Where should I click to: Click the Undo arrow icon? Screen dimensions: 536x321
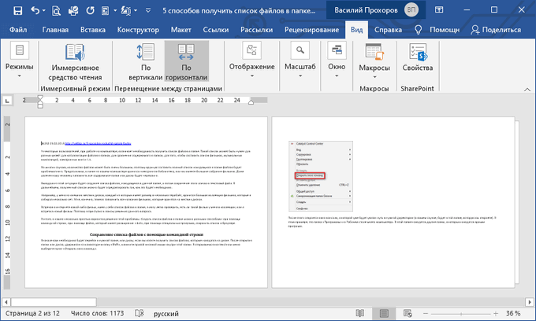pos(35,10)
